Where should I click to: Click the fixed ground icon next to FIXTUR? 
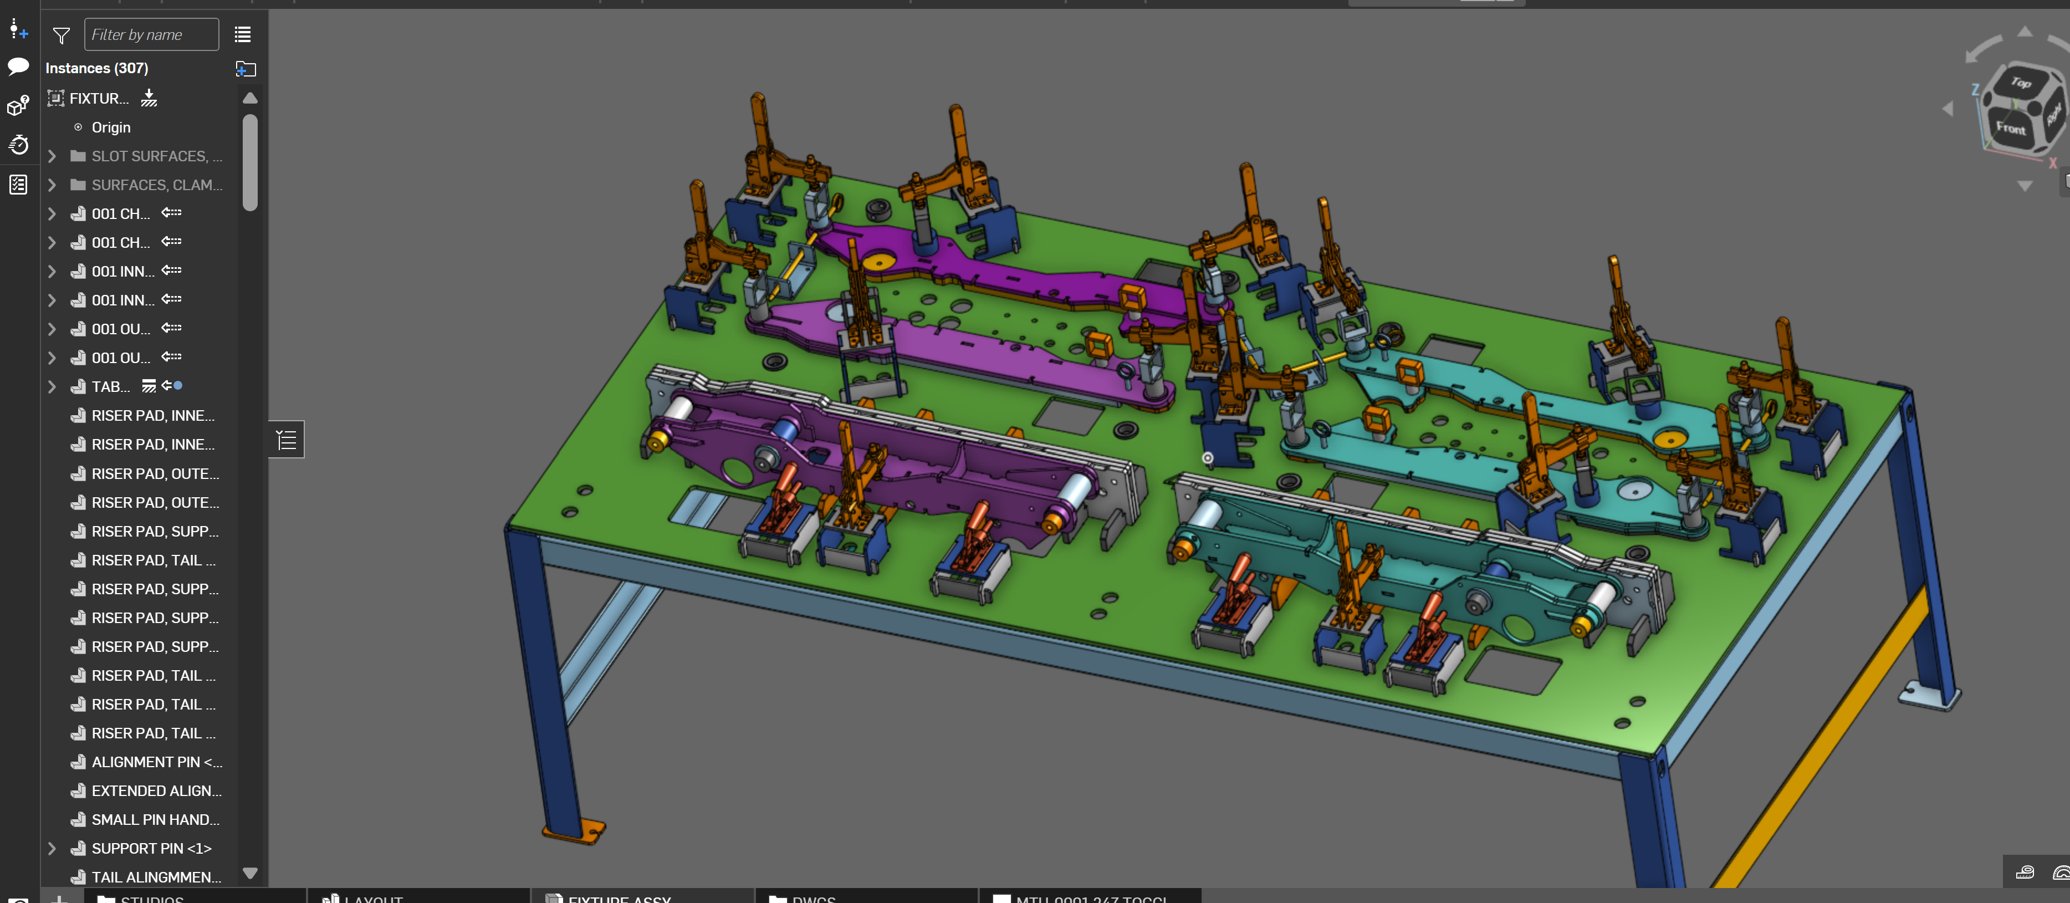click(x=149, y=98)
